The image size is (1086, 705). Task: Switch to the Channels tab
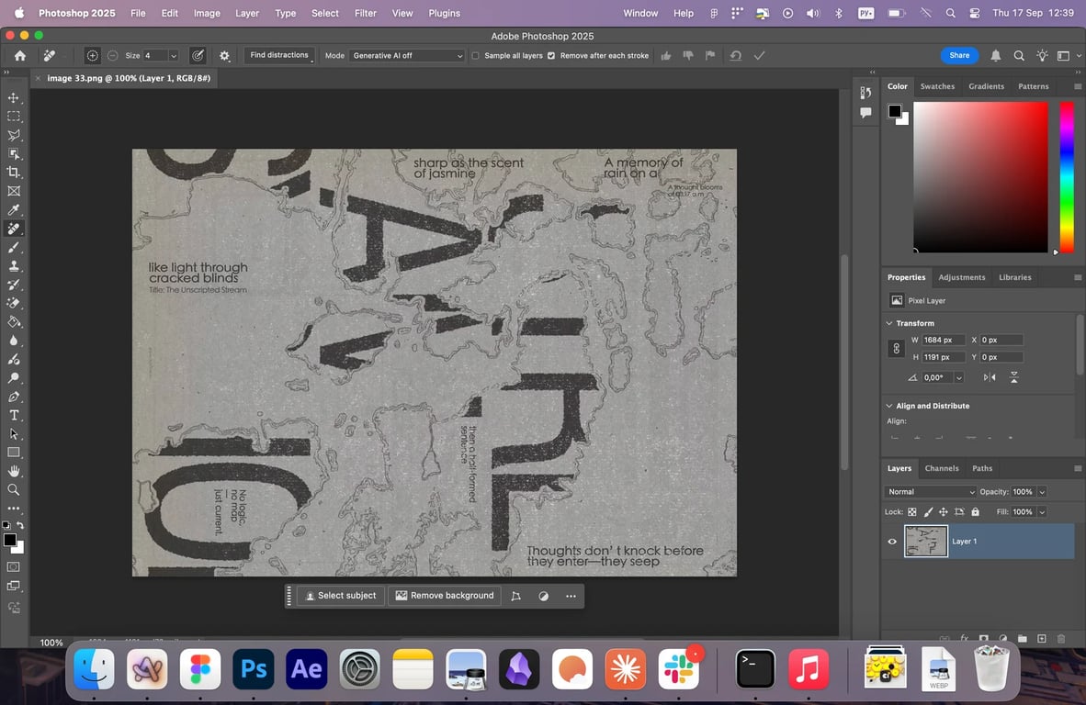coord(941,468)
